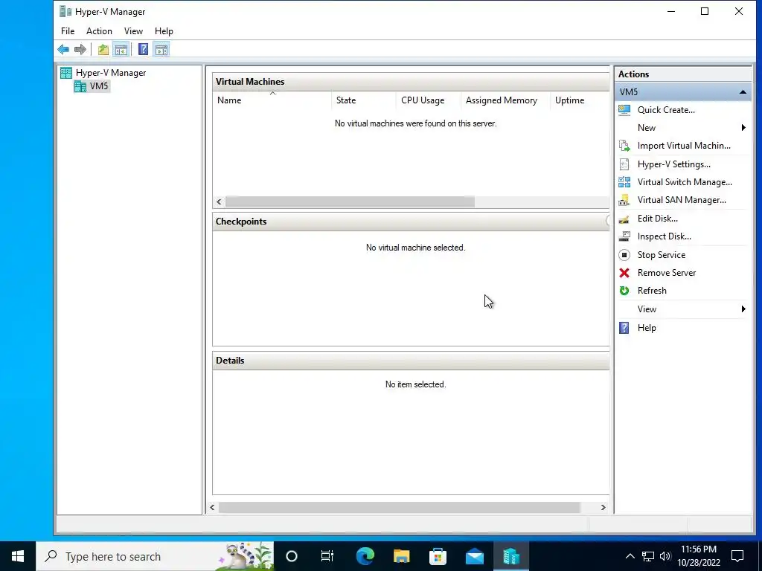762x571 pixels.
Task: Click Stop Service action
Action: pyautogui.click(x=661, y=255)
